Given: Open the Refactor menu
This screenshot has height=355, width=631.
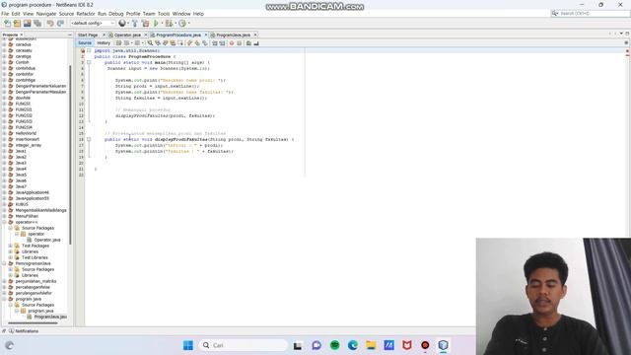Looking at the screenshot, I should click(x=86, y=14).
